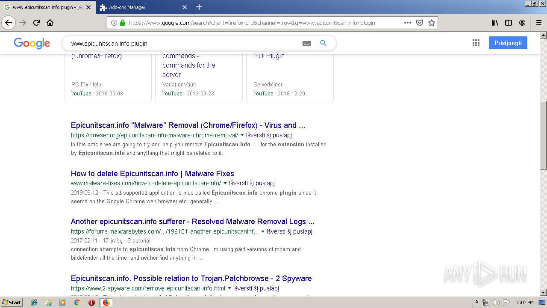Viewport: 547px width, 308px height.
Task: Go back with the browser back arrow
Action: click(9, 23)
